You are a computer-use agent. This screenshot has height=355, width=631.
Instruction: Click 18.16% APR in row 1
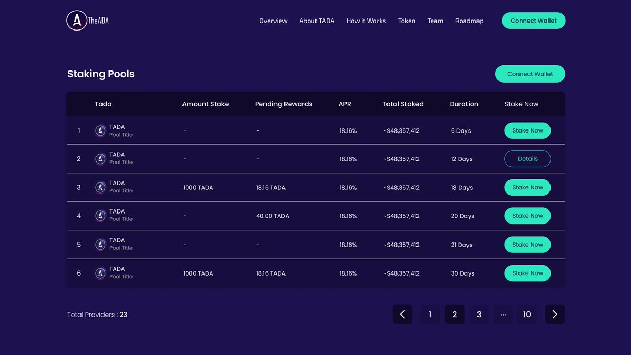point(348,131)
